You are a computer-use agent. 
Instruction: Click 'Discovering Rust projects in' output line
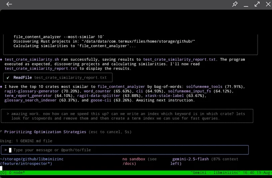(x=104, y=42)
